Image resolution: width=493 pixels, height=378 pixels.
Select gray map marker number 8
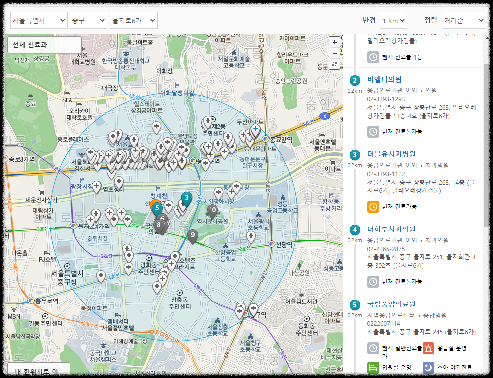click(x=159, y=226)
